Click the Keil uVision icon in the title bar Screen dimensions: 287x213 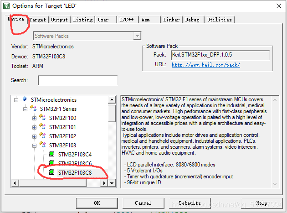[x=6, y=5]
